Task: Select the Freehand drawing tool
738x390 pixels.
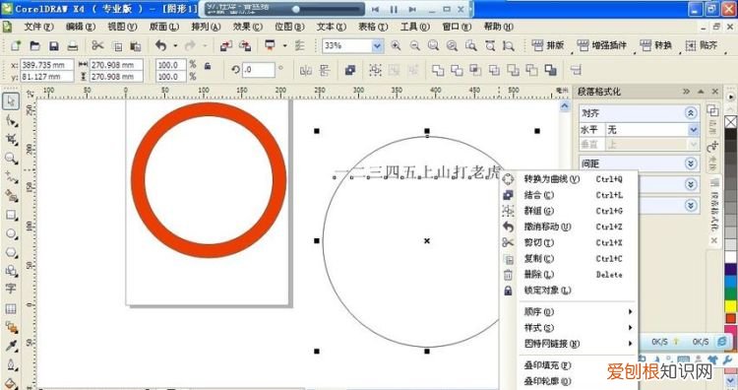Action: (11, 177)
